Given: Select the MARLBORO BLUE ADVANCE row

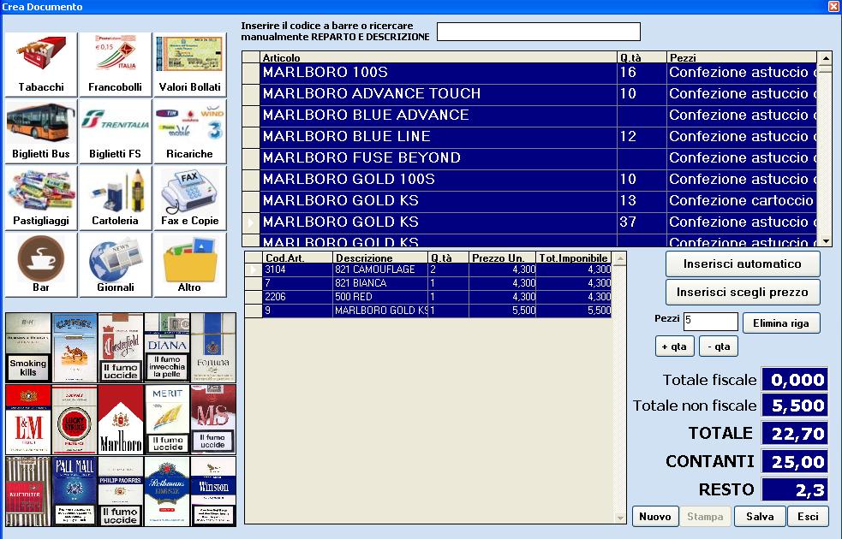Looking at the screenshot, I should (x=529, y=115).
